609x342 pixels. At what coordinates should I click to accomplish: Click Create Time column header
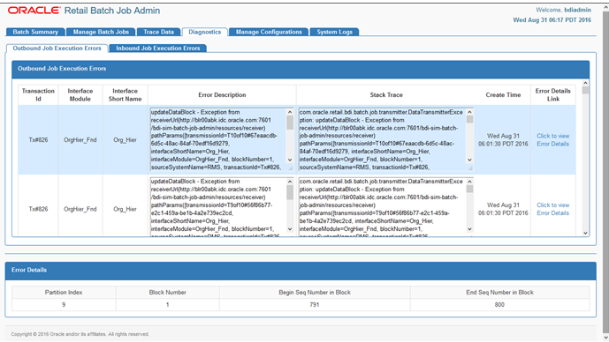click(x=503, y=95)
